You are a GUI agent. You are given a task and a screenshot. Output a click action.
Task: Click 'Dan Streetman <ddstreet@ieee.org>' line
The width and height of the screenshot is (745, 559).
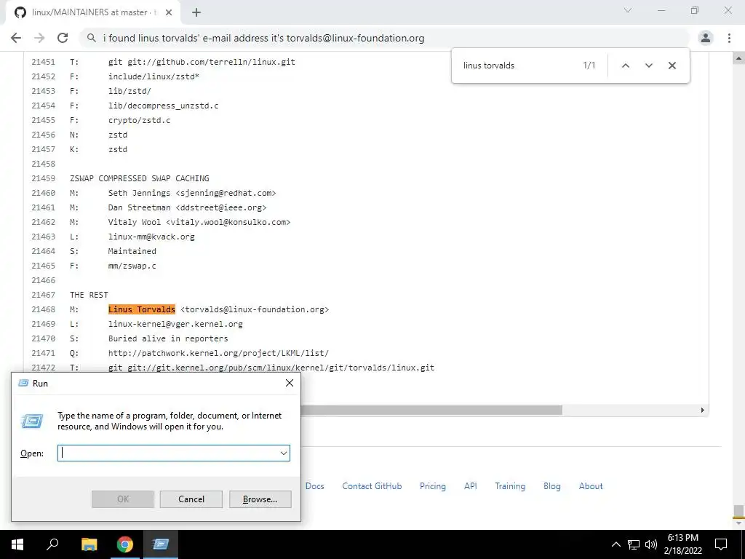[x=187, y=207]
